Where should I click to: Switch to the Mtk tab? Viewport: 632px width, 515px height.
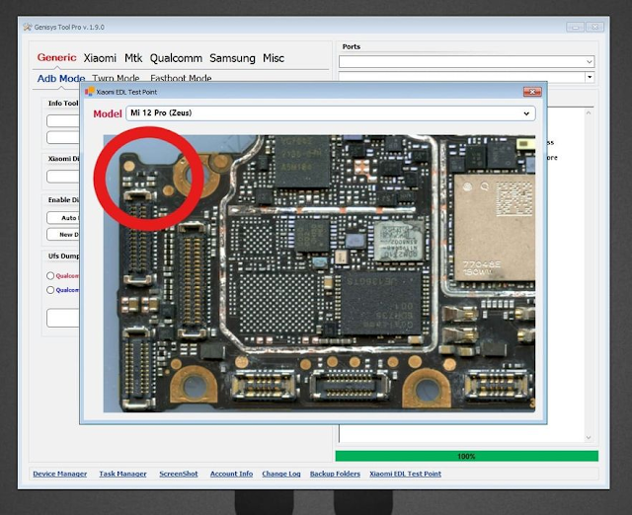pyautogui.click(x=133, y=58)
